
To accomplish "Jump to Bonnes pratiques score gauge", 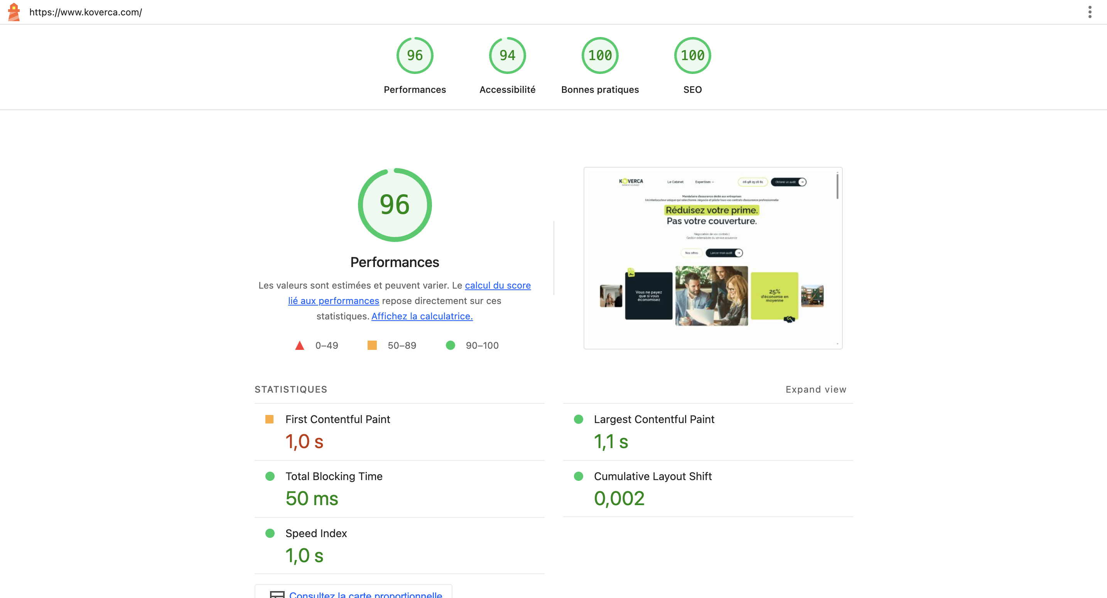I will point(600,55).
